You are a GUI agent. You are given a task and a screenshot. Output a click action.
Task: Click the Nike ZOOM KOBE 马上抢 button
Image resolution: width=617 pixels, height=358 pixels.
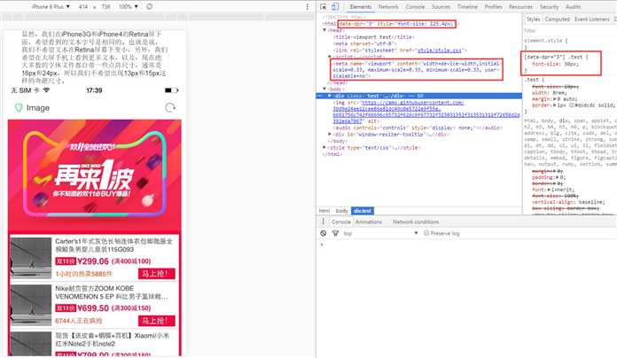click(157, 321)
